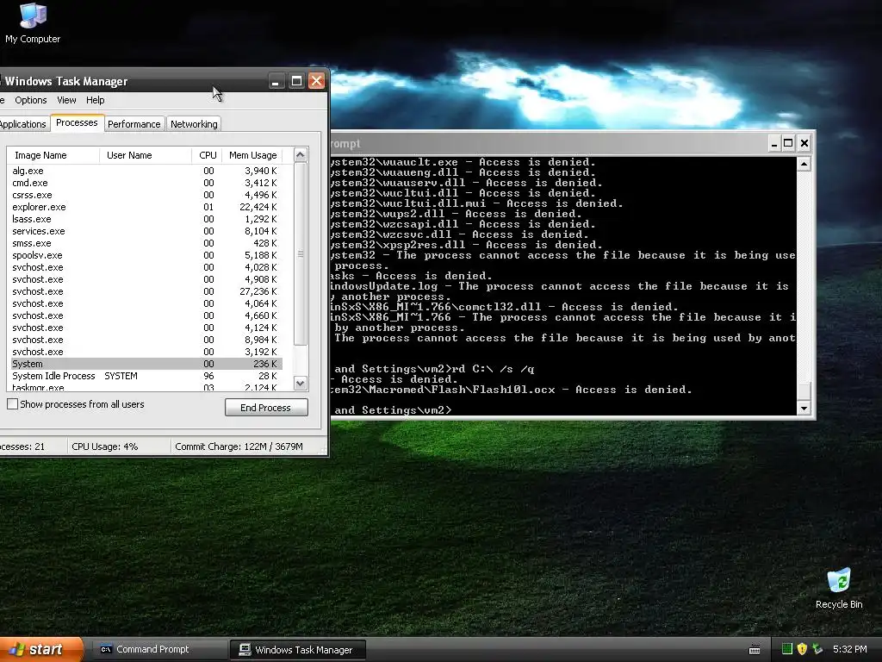This screenshot has height=662, width=882.
Task: Maximize the Windows Task Manager window
Action: click(296, 81)
